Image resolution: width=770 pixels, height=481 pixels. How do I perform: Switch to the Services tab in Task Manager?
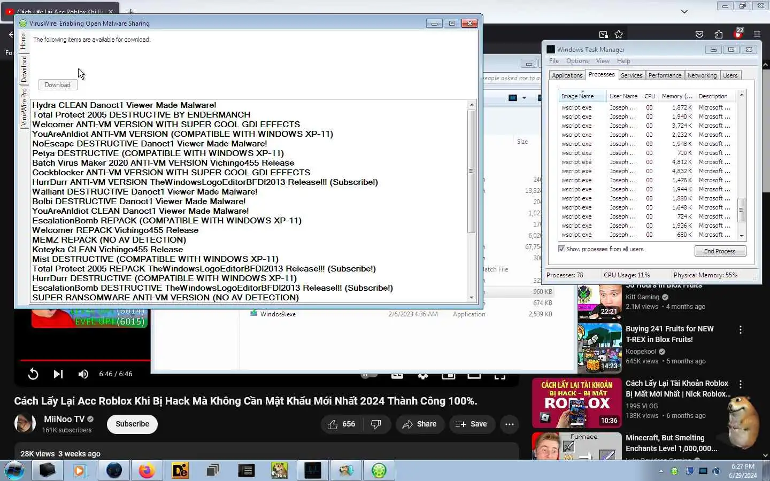tap(632, 75)
